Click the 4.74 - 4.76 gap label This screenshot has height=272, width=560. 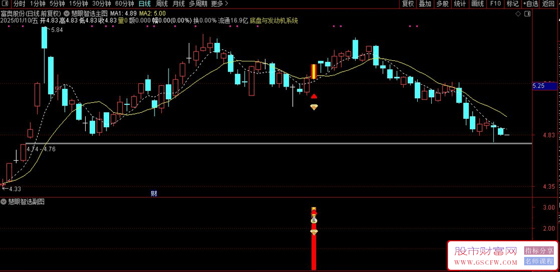[x=41, y=149]
